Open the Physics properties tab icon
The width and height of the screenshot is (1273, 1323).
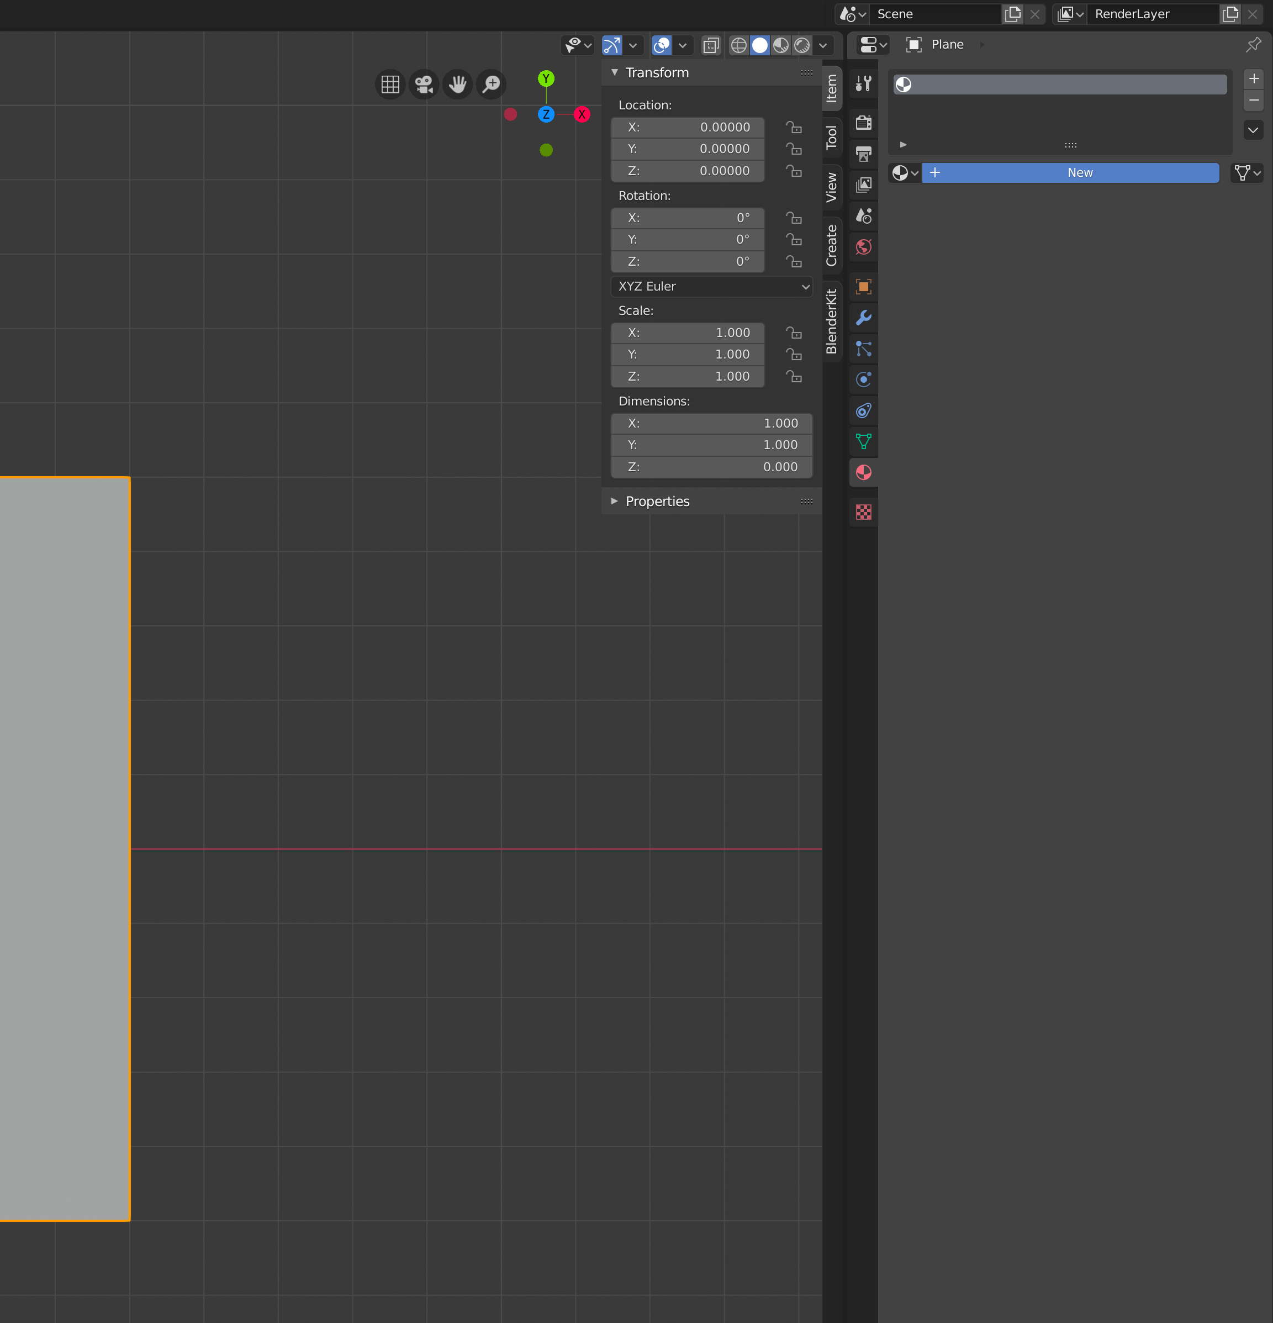point(863,379)
